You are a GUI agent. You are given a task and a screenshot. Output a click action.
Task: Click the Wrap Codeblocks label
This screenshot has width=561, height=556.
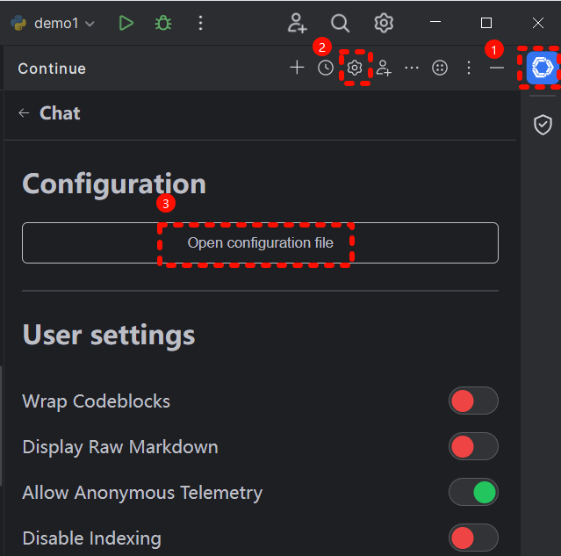(97, 401)
